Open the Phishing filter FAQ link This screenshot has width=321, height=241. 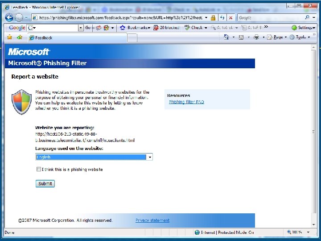click(x=186, y=102)
